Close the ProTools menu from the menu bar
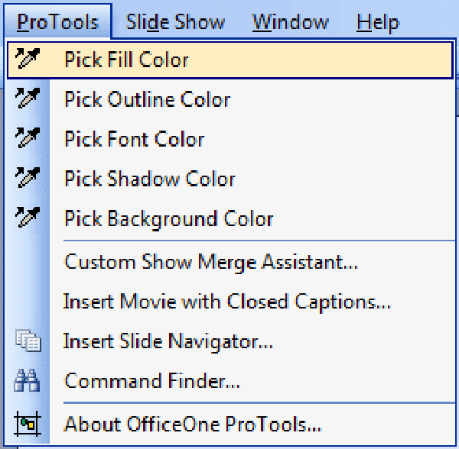This screenshot has width=459, height=449. point(57,21)
